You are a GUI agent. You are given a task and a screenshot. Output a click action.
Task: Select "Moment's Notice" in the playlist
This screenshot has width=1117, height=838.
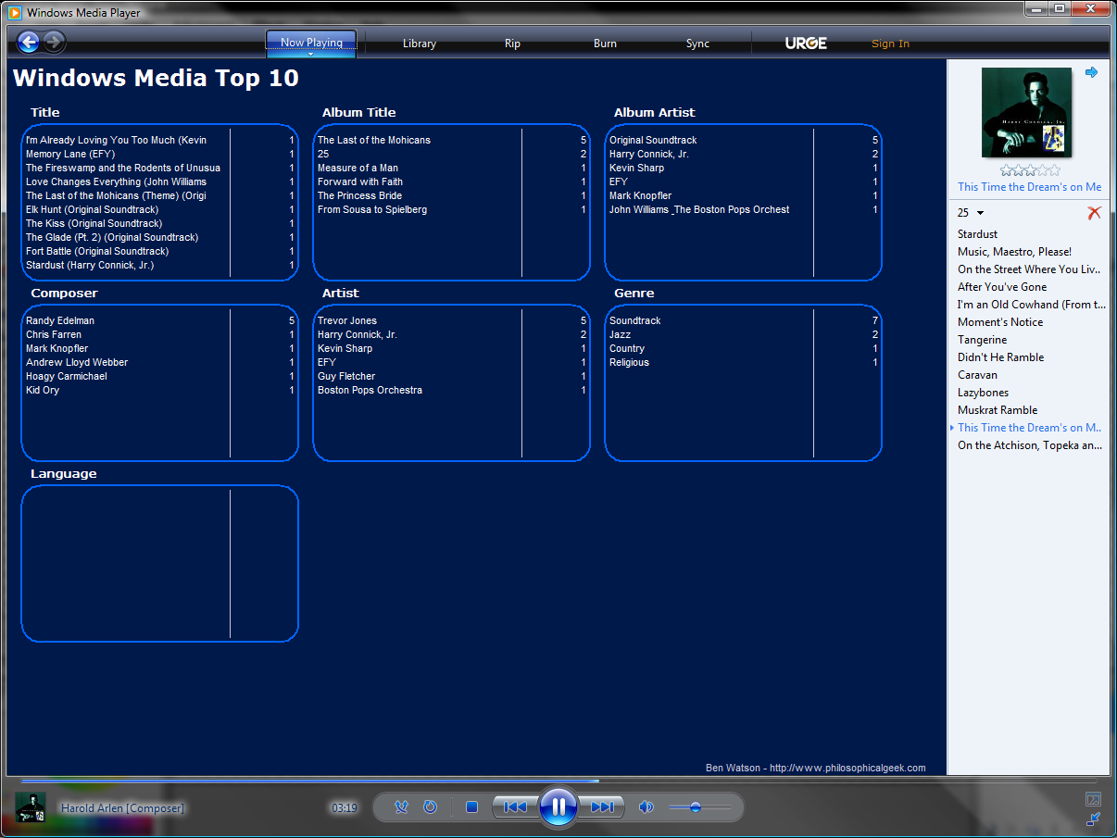1000,322
